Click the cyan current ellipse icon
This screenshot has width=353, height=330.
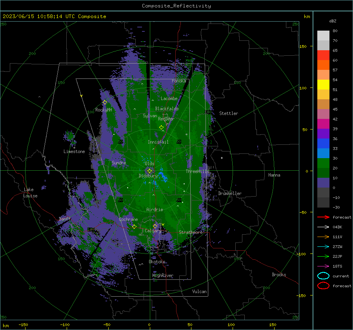pos(323,276)
